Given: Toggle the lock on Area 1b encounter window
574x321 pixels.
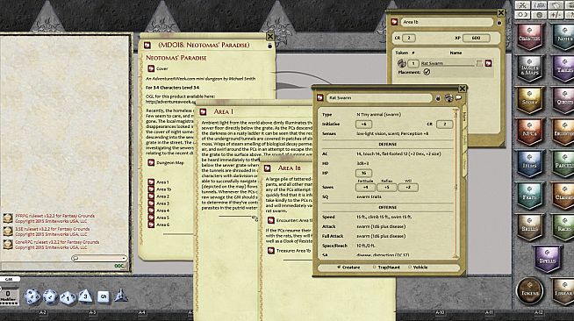Looking at the screenshot, I should pyautogui.click(x=499, y=22).
